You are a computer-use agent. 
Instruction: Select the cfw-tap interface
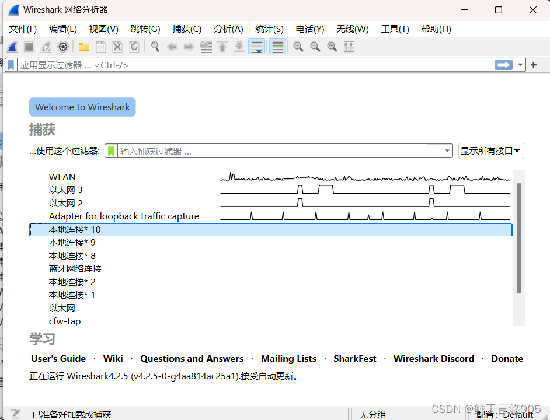[270, 321]
